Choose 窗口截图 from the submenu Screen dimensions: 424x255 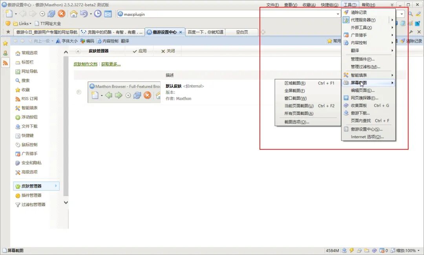(307, 98)
